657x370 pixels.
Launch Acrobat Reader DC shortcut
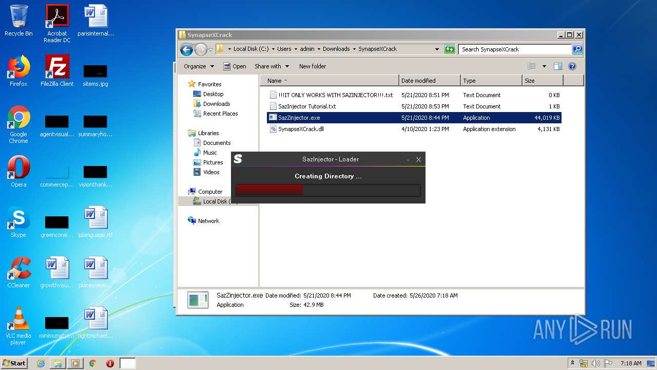coord(57,24)
